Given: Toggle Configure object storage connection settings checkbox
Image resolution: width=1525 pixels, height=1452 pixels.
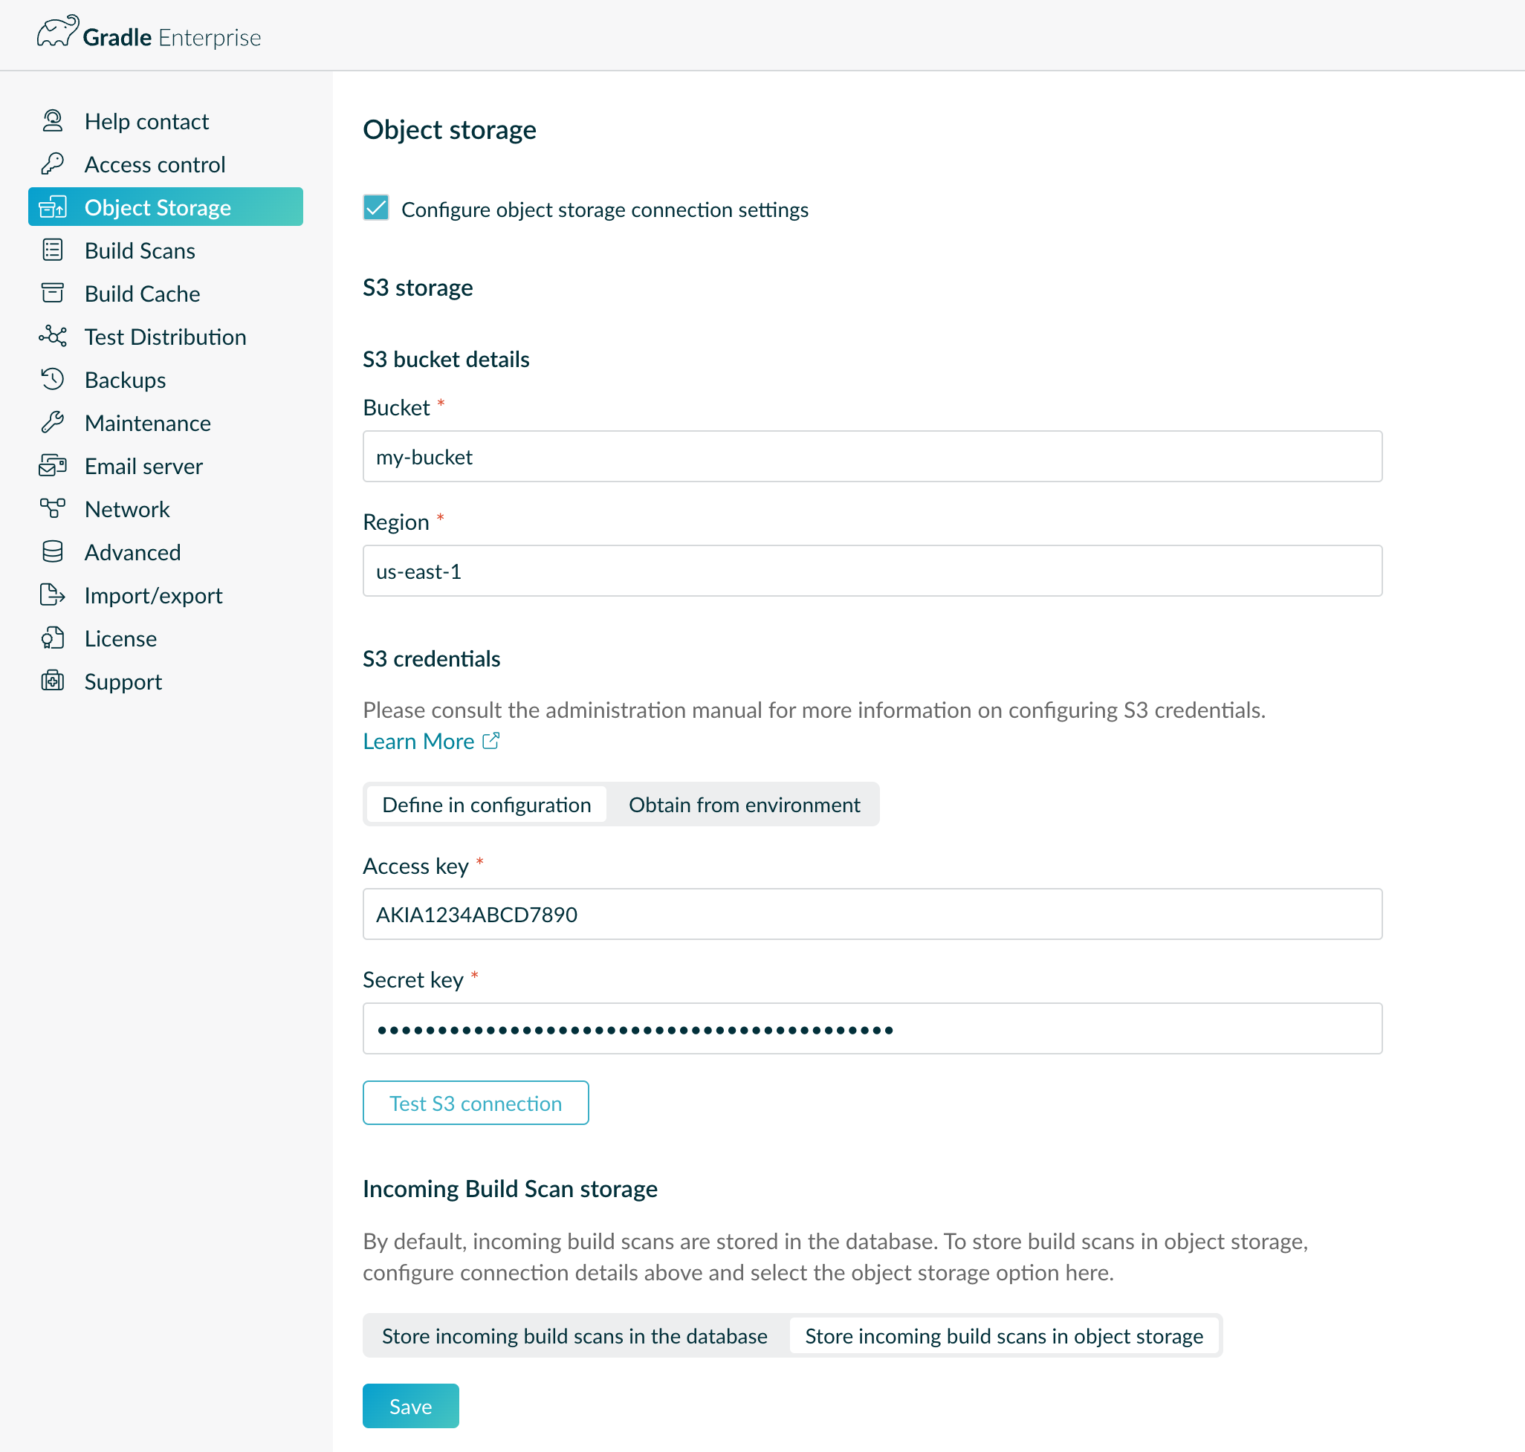Looking at the screenshot, I should pos(378,208).
